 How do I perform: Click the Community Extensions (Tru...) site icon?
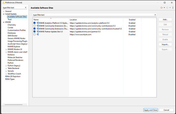(37, 29)
